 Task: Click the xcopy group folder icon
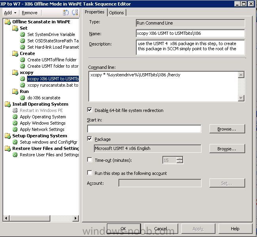[15, 72]
